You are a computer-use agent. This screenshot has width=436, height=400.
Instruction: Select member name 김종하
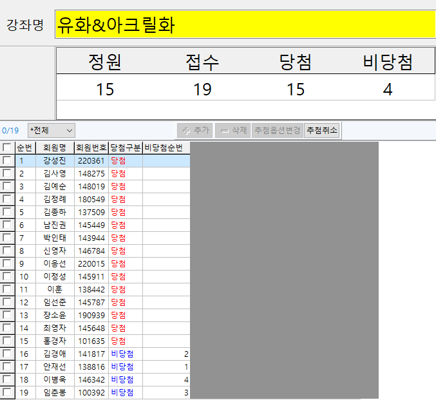pyautogui.click(x=55, y=213)
